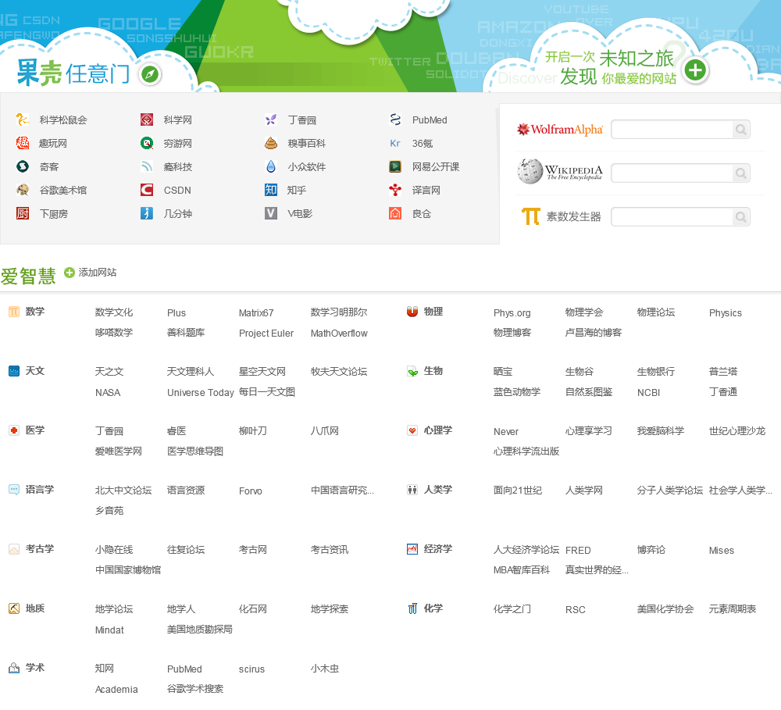Screen dimensions: 781x710
Task: Open the 糗事百科 icon
Action: coord(271,143)
